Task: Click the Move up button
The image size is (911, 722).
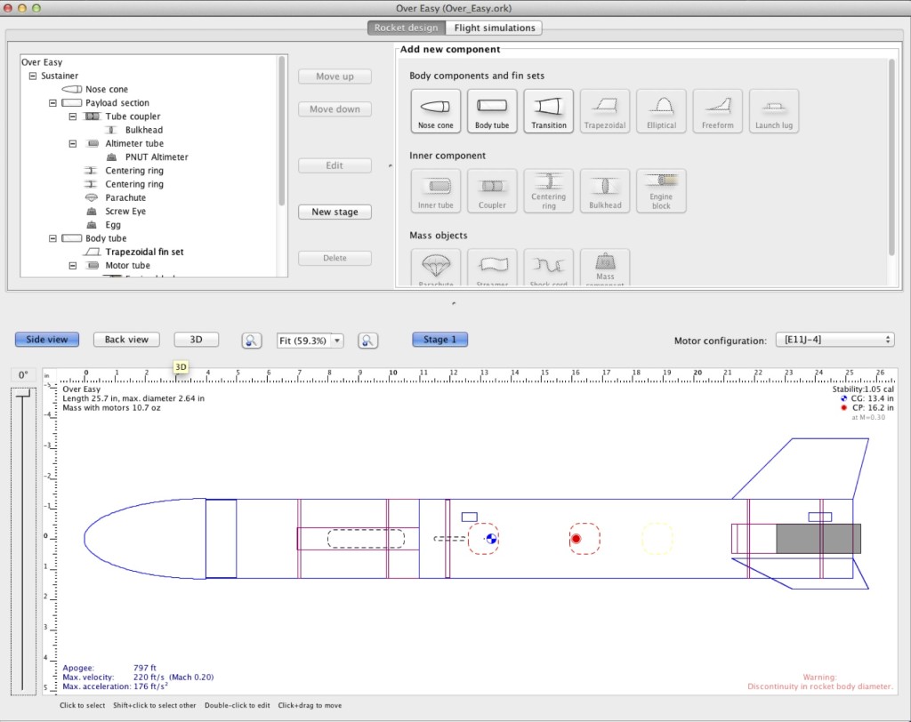Action: pos(335,76)
